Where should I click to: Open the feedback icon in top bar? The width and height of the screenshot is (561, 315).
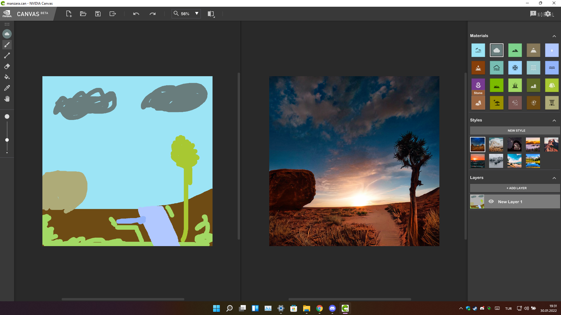pyautogui.click(x=533, y=14)
